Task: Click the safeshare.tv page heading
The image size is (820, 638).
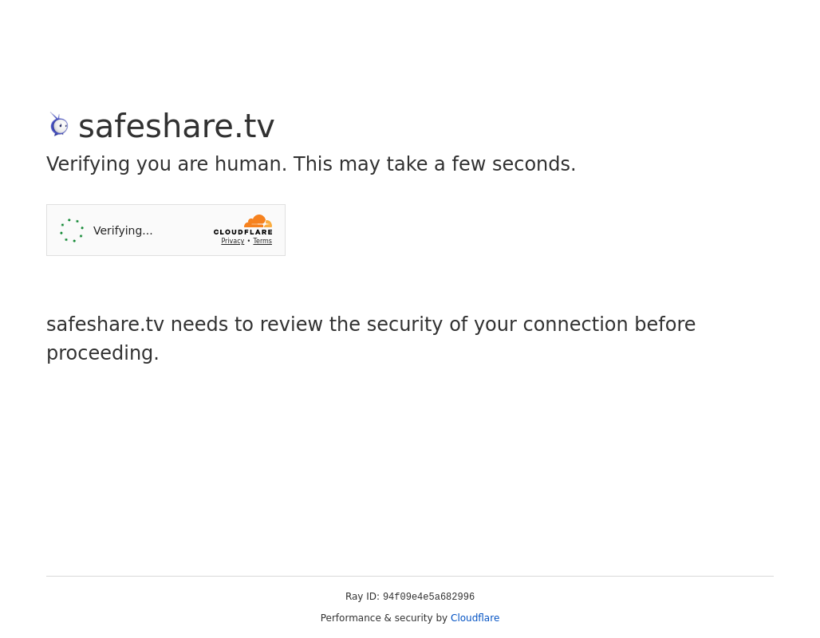Action: [x=176, y=126]
